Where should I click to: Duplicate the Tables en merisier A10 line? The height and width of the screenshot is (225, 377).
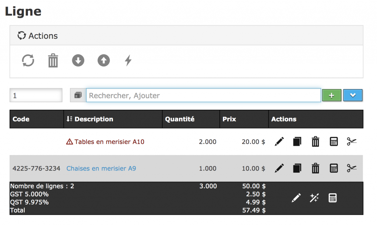coord(297,141)
